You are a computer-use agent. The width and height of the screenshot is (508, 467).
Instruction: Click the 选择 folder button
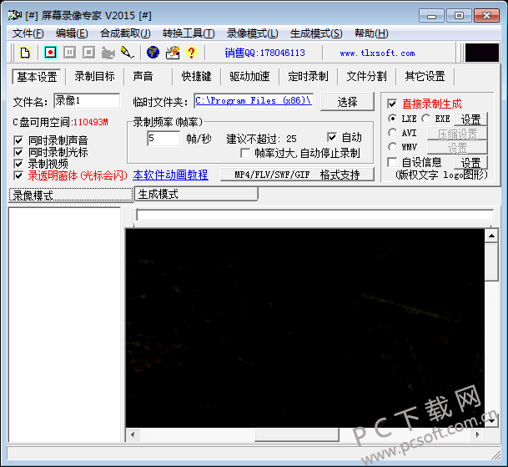[347, 102]
